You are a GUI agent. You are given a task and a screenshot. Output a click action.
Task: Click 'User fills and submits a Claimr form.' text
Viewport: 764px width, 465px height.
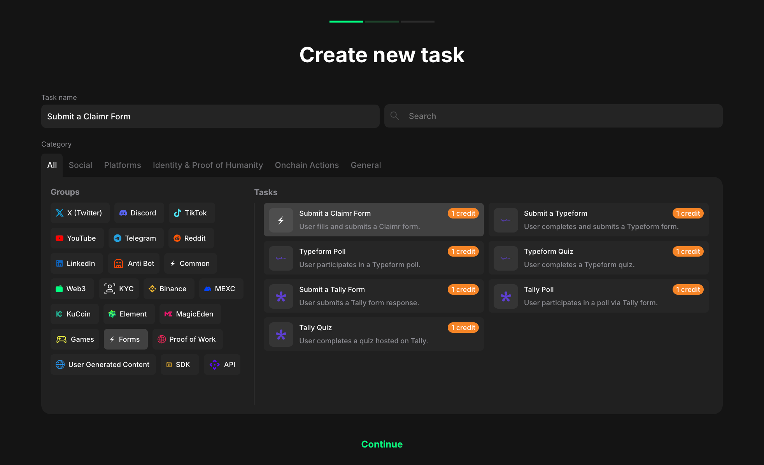point(359,227)
